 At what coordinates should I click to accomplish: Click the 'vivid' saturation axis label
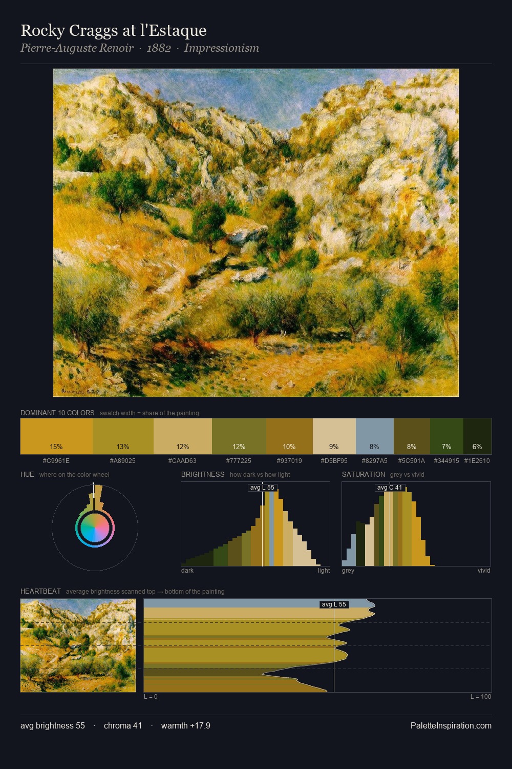tap(484, 571)
